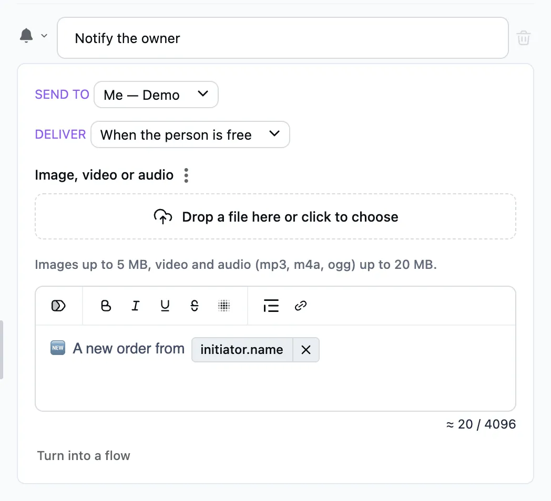Click the 'Image, video or audio' heading
Screen dimensions: 551x501
pos(104,175)
